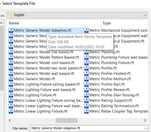Select Metric Plumbing Fixture.rft
This screenshot has height=132, width=151.
tap(112, 63)
